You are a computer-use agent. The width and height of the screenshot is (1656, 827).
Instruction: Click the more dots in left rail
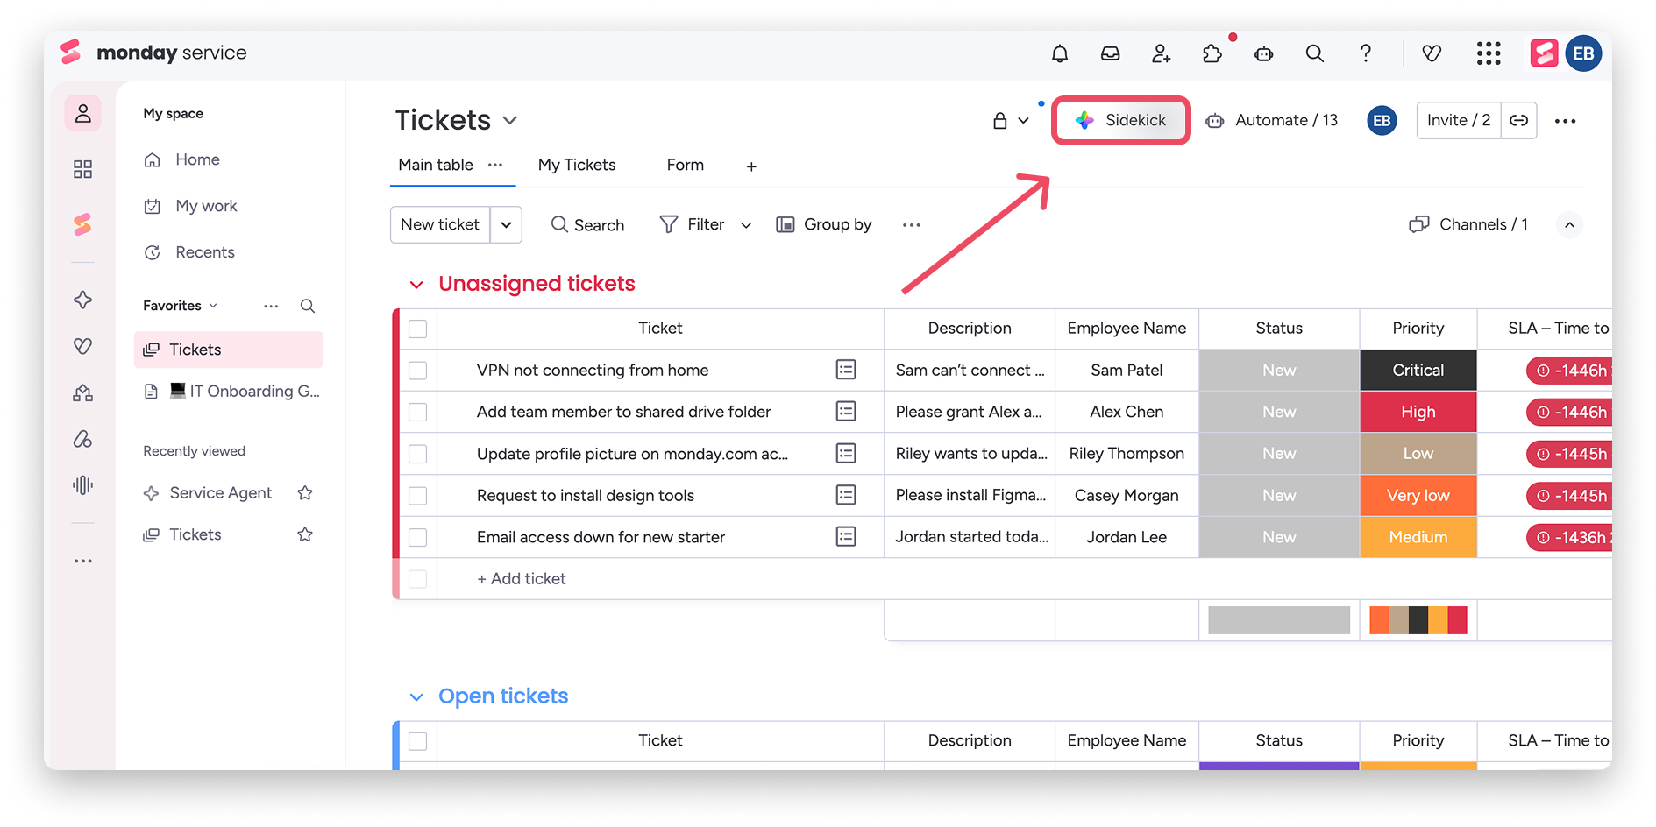pyautogui.click(x=83, y=561)
